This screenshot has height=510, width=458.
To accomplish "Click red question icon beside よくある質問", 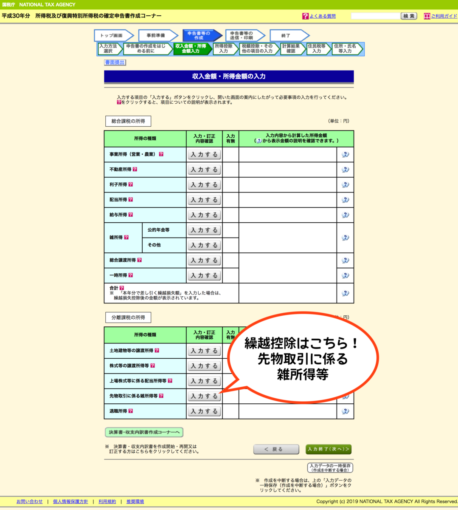I will point(305,16).
